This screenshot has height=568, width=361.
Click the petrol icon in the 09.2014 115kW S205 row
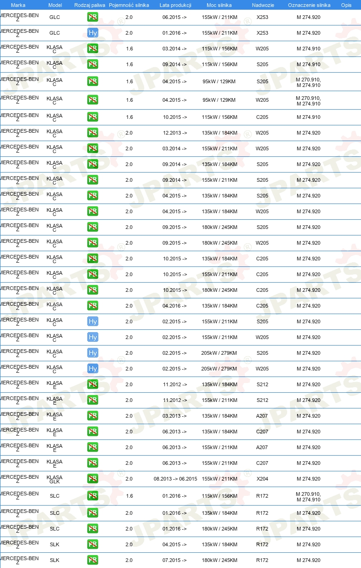point(92,65)
